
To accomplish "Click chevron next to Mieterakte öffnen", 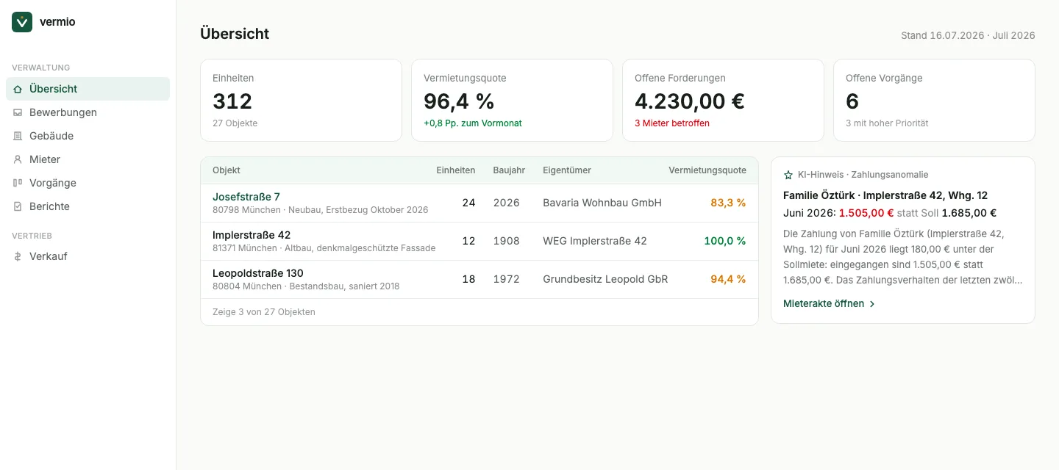I will pyautogui.click(x=872, y=304).
